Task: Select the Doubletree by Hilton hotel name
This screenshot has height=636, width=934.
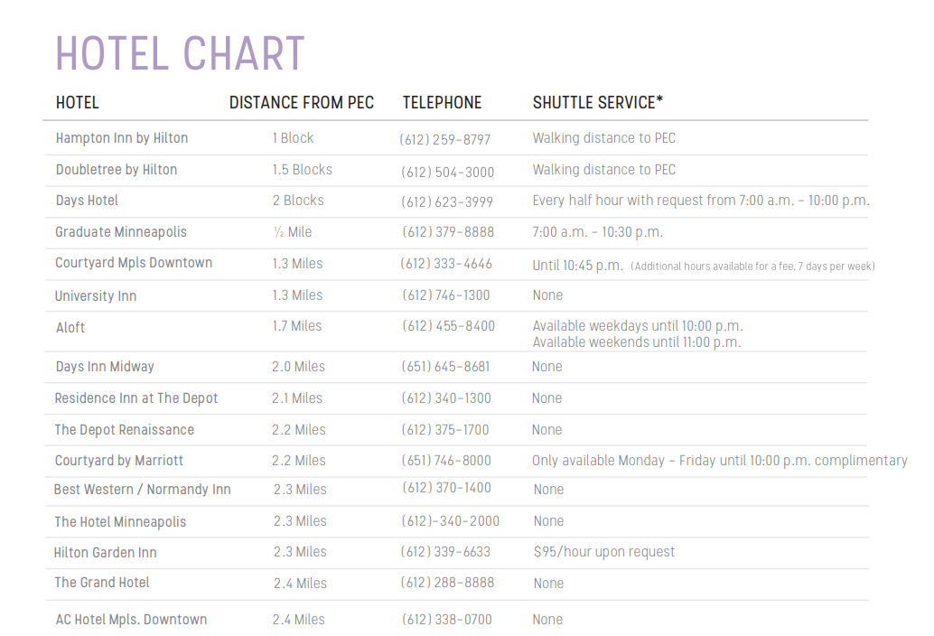Action: click(117, 170)
